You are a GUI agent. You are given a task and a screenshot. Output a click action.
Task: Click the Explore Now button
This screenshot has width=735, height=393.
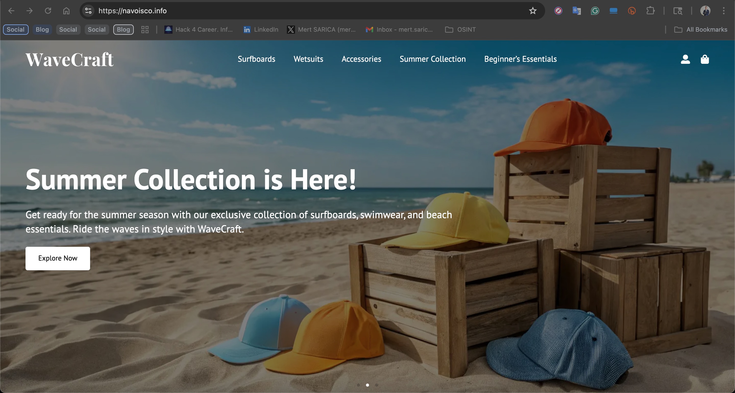(58, 258)
